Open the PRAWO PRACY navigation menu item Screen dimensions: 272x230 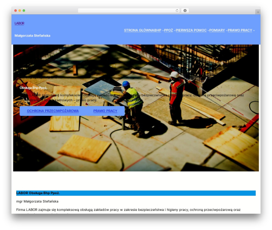coord(240,30)
